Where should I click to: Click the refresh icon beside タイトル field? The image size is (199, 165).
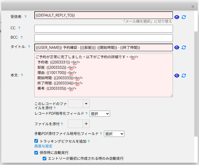[x=183, y=47]
